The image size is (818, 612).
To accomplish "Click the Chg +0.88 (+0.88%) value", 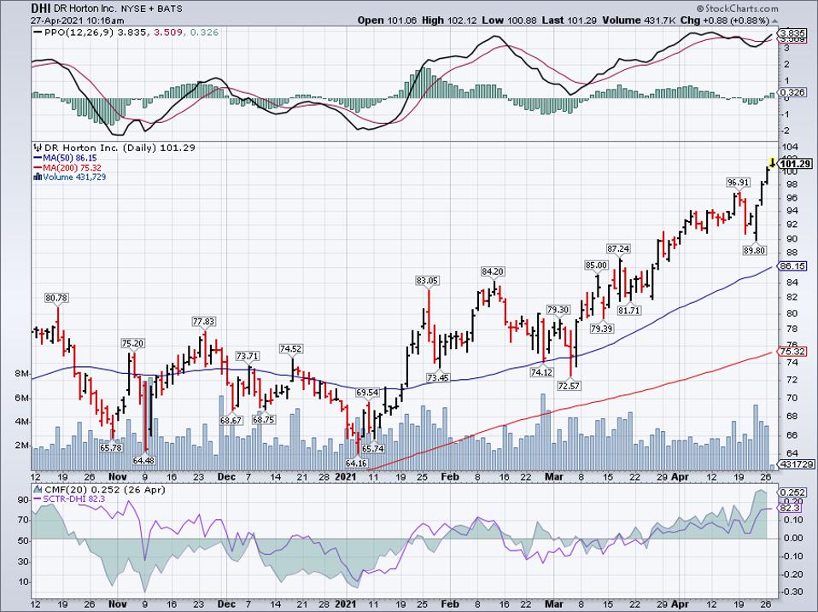I will coord(725,20).
